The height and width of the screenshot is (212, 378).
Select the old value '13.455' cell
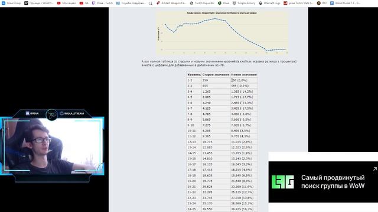pyautogui.click(x=216, y=153)
